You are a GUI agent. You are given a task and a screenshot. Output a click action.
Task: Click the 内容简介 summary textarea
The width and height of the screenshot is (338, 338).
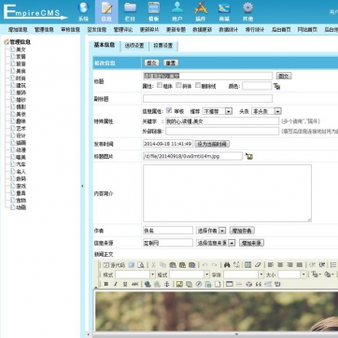tap(227, 193)
